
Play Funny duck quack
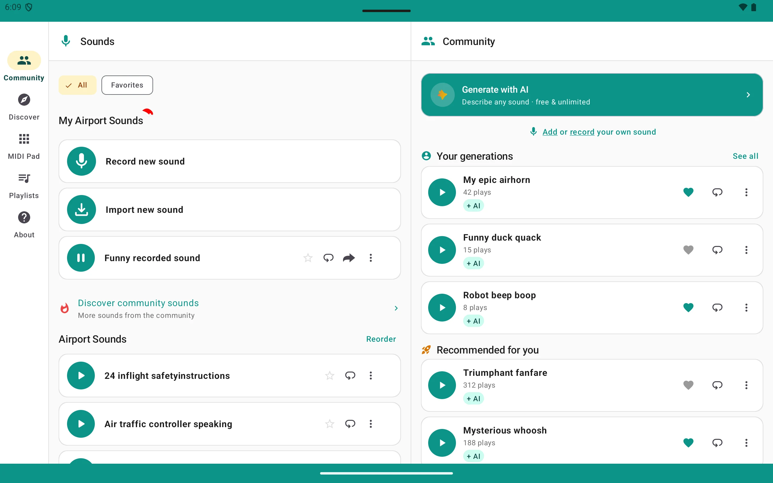tap(442, 250)
